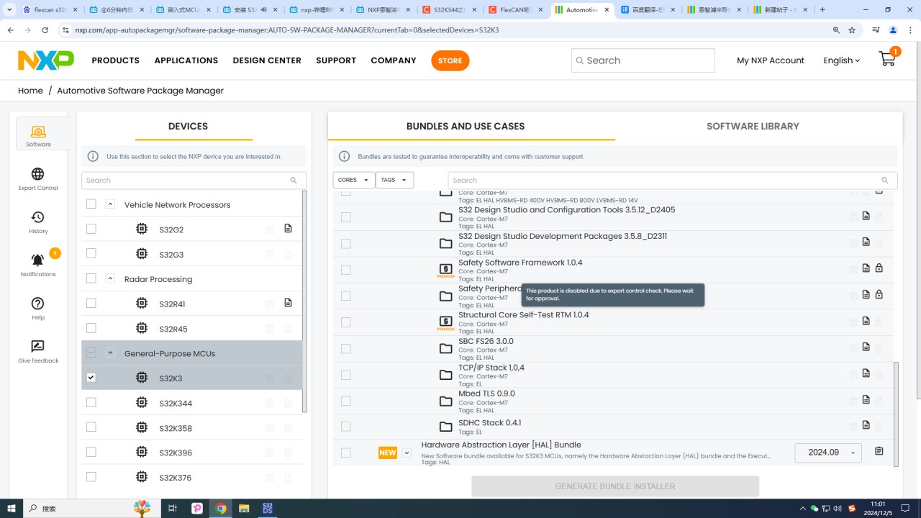Open the CORES filter dropdown

(x=353, y=180)
